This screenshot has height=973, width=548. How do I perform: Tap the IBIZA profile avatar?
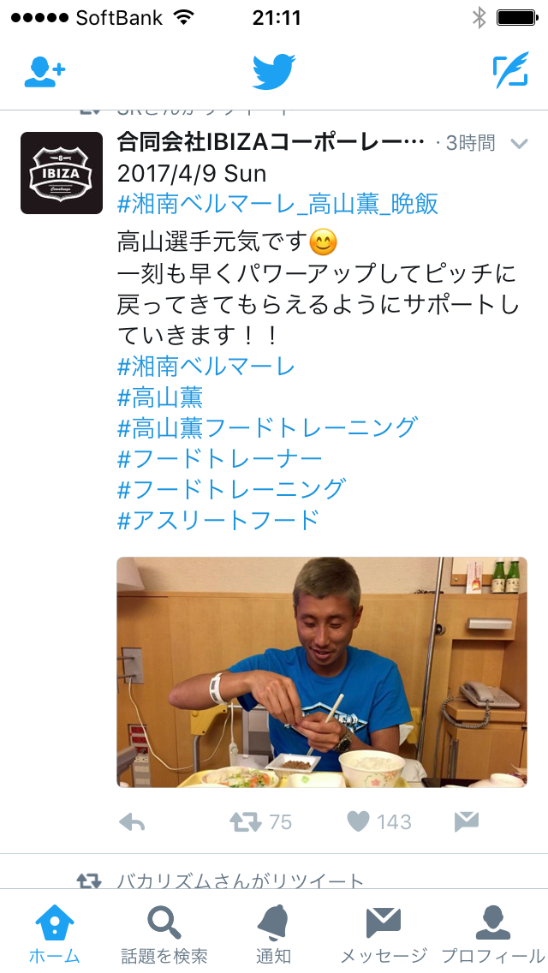click(62, 173)
